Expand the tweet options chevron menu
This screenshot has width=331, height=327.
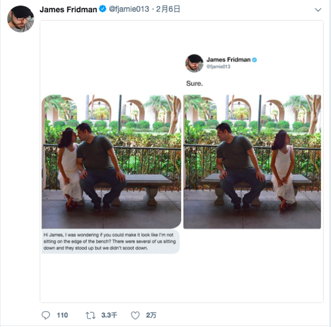(318, 10)
